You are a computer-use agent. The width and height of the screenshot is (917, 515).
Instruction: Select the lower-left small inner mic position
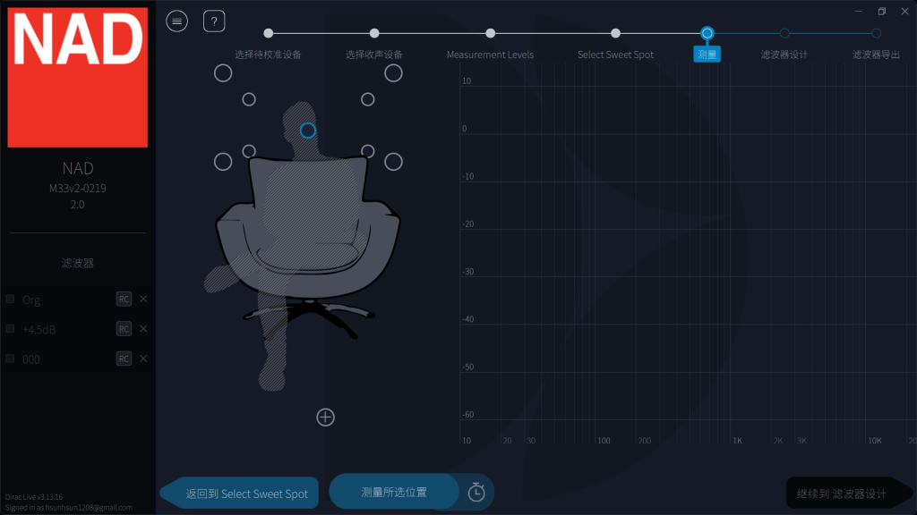point(249,151)
